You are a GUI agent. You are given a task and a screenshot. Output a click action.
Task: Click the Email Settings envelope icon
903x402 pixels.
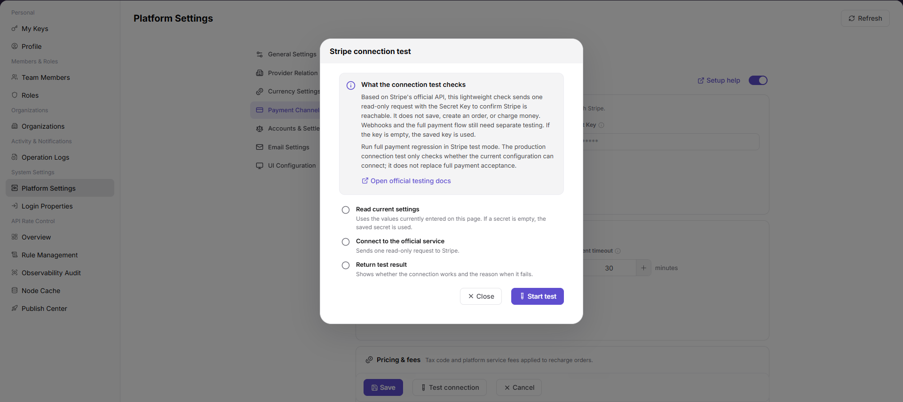pyautogui.click(x=260, y=147)
